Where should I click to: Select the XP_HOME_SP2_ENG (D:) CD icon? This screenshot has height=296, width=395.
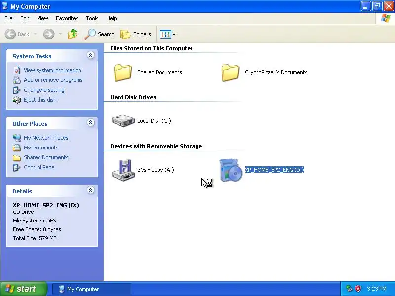click(x=231, y=170)
